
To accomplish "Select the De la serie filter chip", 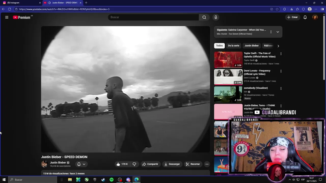I will [x=234, y=46].
